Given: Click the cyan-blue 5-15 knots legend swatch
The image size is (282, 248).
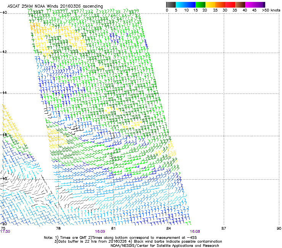Looking at the screenshot, I should point(186,5).
